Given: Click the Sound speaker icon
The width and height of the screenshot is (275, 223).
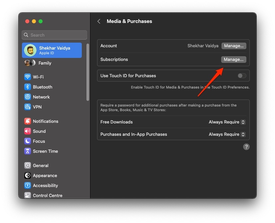Looking at the screenshot, I should tap(28, 131).
